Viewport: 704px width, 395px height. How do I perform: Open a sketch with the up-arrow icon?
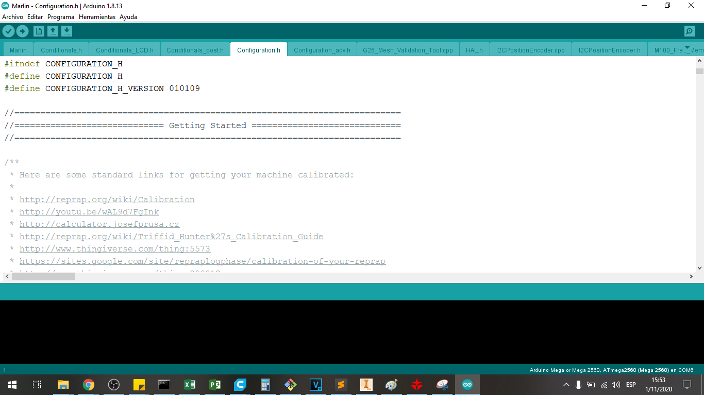coord(53,31)
